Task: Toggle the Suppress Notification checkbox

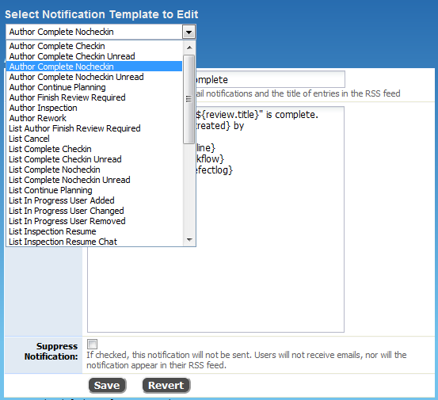Action: click(92, 344)
